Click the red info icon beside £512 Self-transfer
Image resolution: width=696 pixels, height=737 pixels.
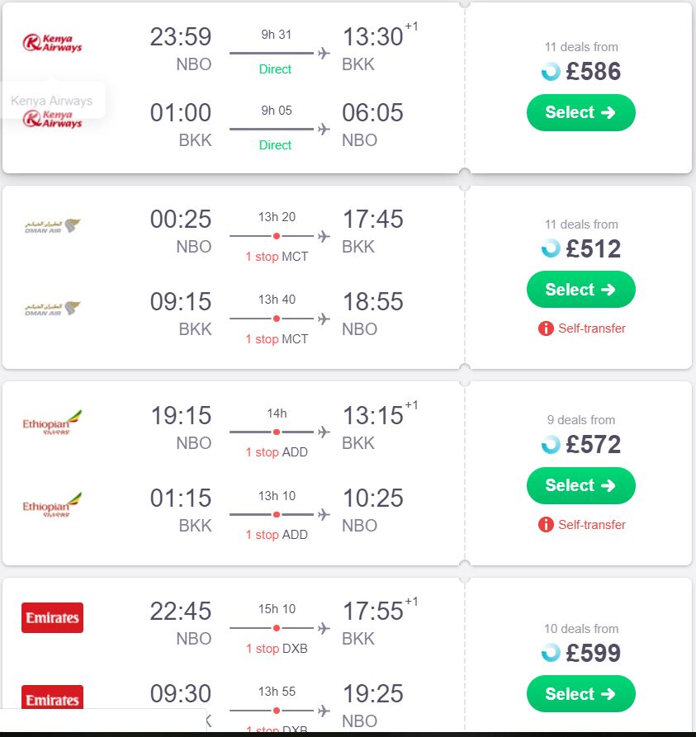click(546, 328)
